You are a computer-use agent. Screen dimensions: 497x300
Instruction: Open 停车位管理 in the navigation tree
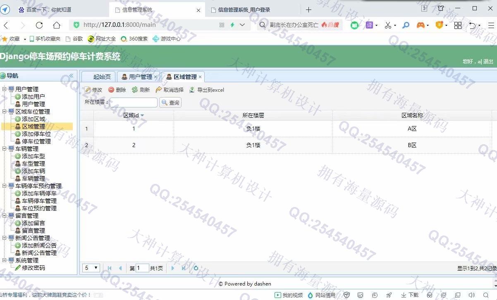[x=36, y=141]
